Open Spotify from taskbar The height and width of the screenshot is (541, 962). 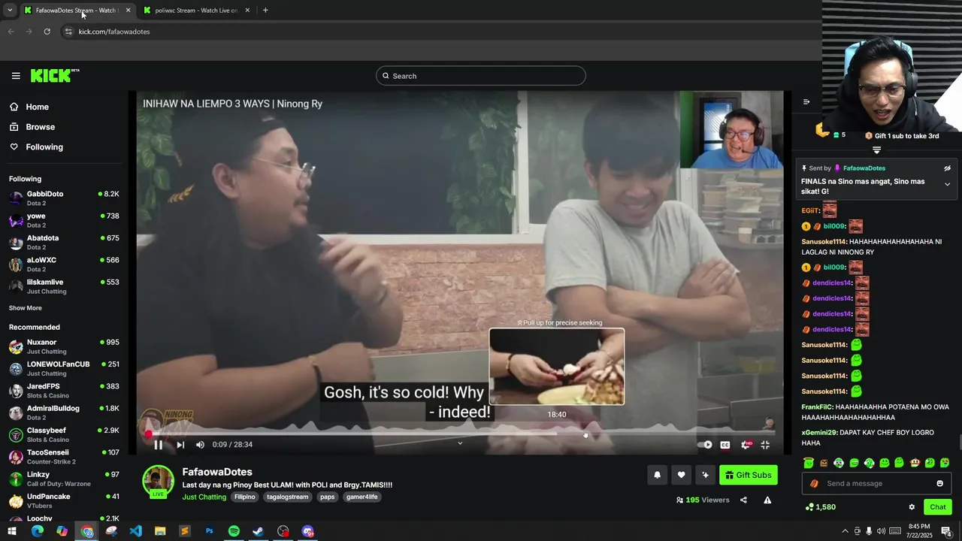tap(234, 531)
